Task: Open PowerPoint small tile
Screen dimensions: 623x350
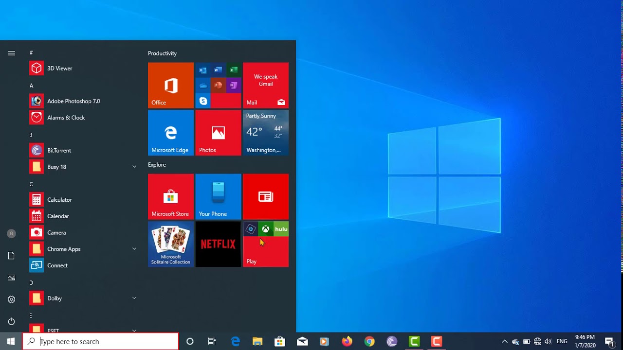Action: 218,86
